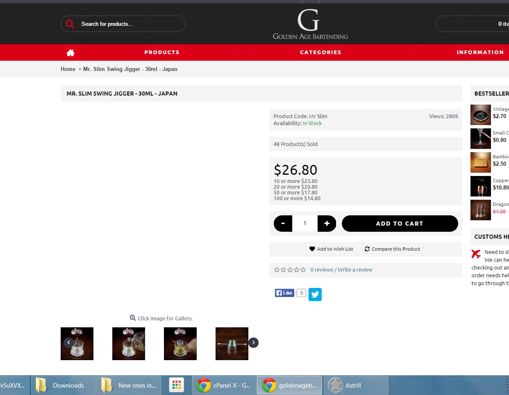
Task: Click ADD TO CART button
Action: [400, 224]
